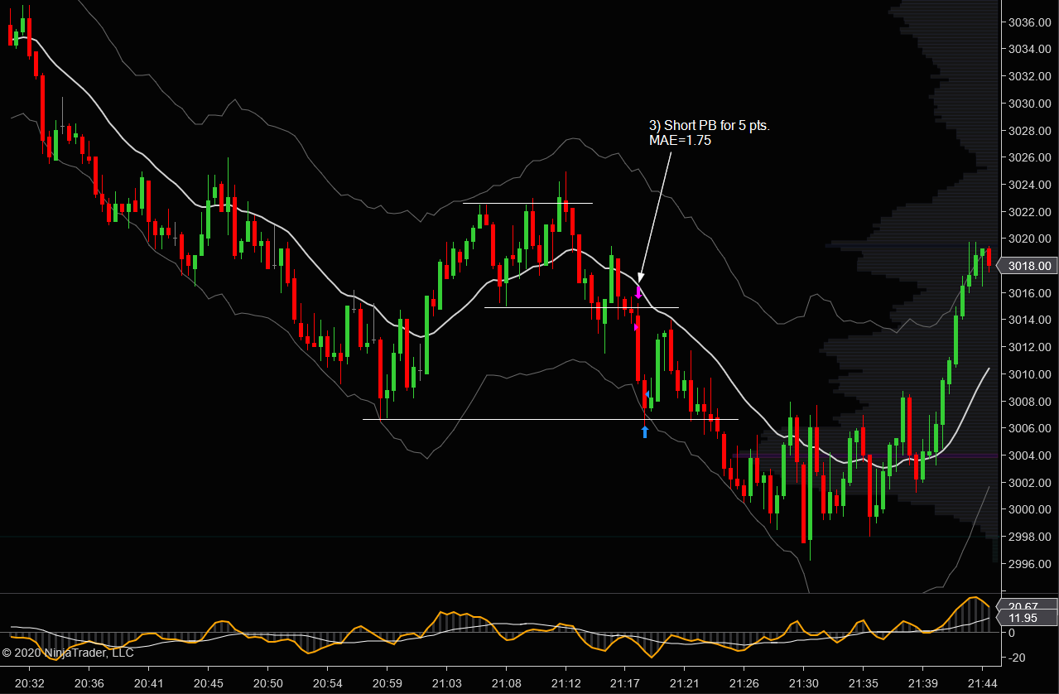Click the 21:17 time axis label

(x=624, y=683)
